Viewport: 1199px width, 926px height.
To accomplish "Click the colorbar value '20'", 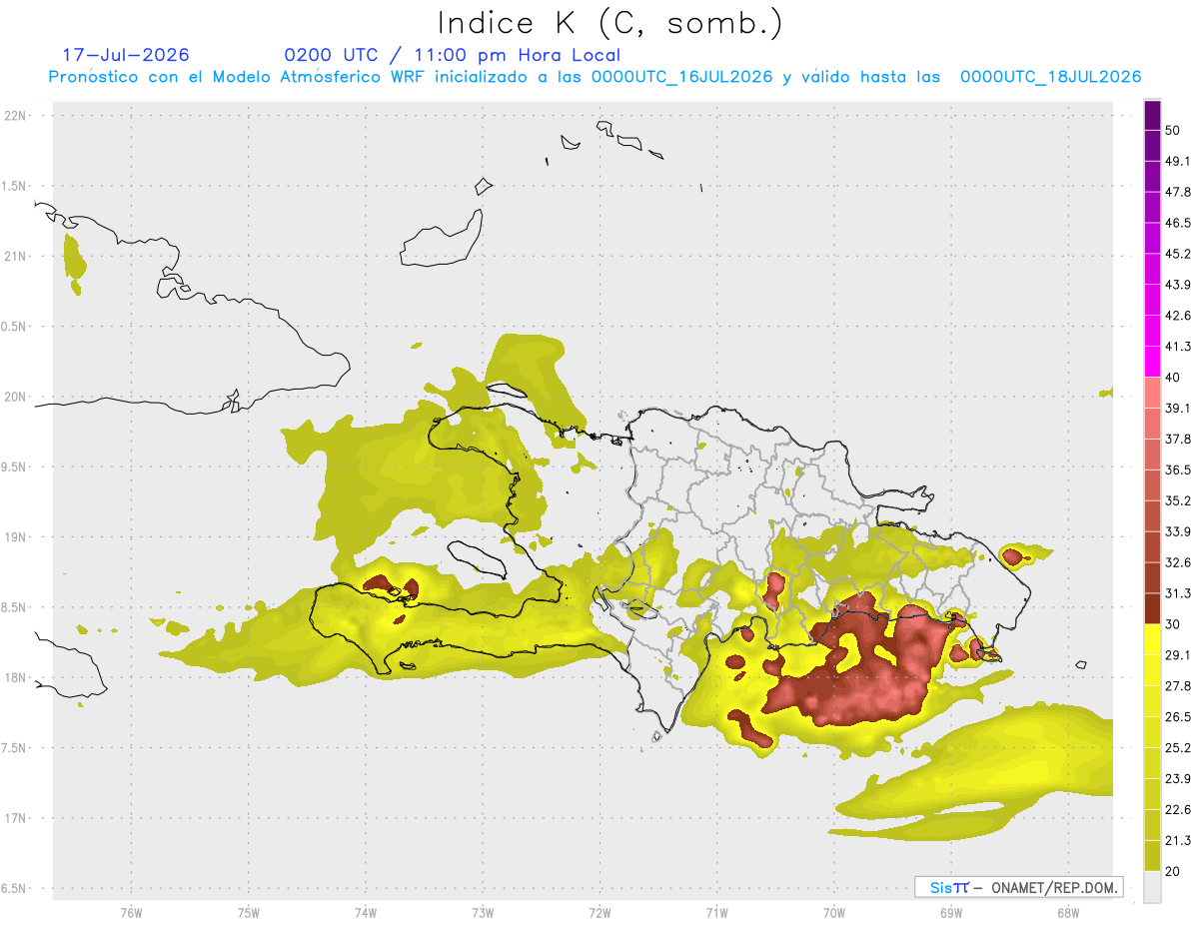I will 1172,872.
